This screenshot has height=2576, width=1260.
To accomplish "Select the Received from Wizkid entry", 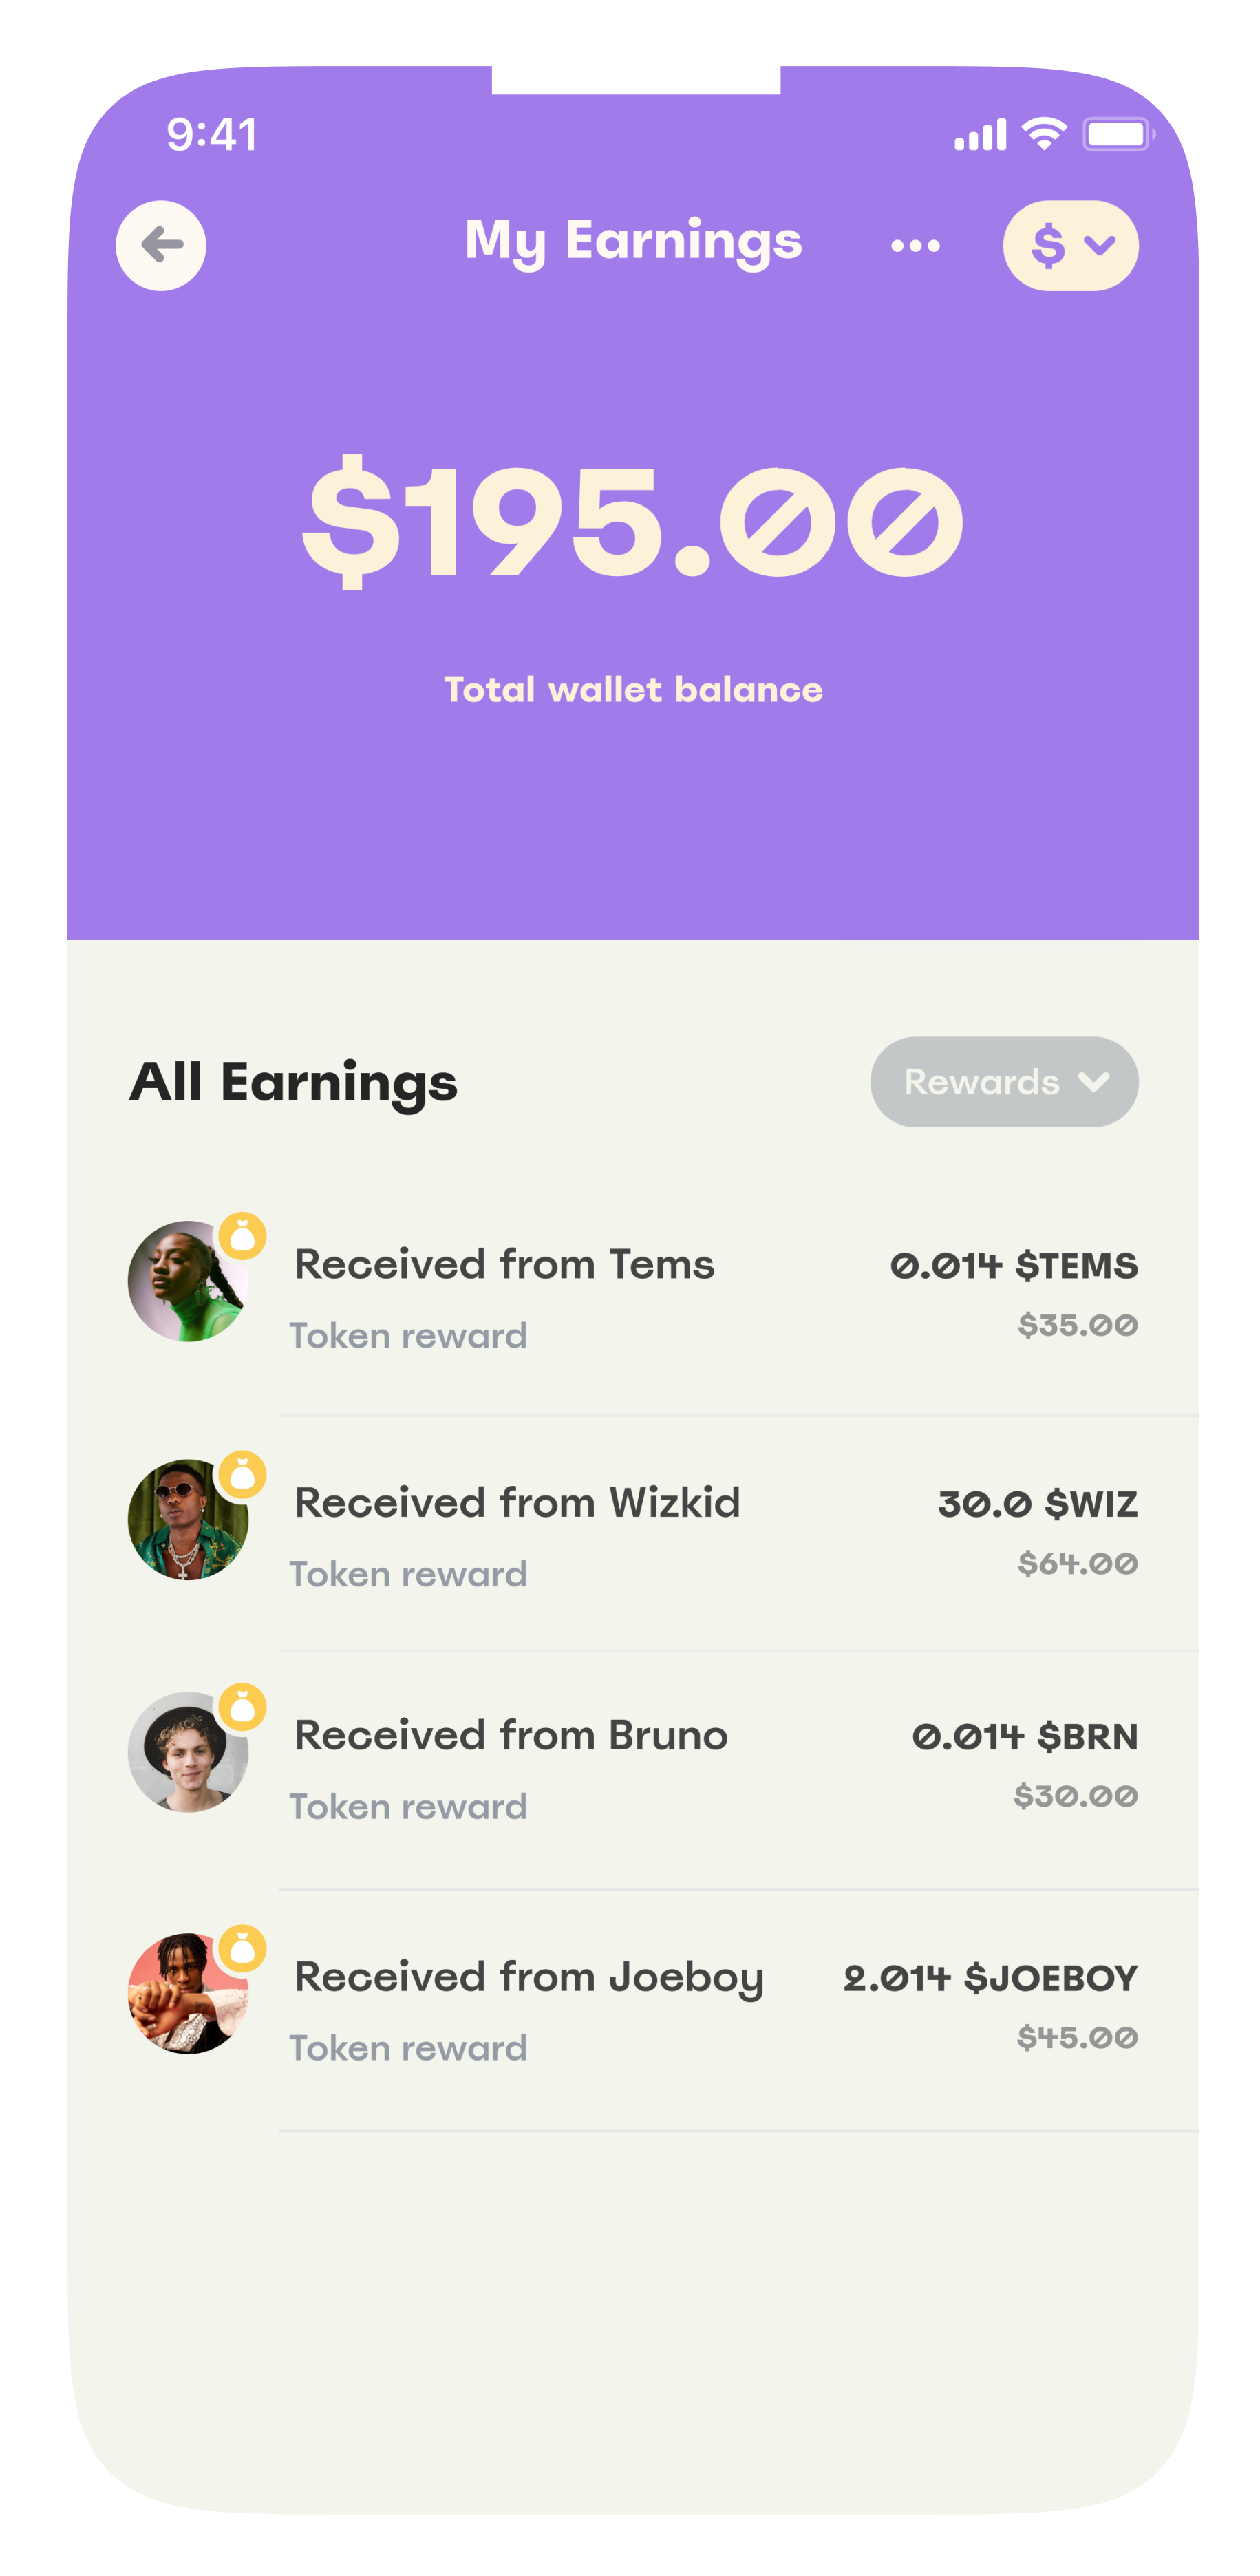I will point(517,1503).
